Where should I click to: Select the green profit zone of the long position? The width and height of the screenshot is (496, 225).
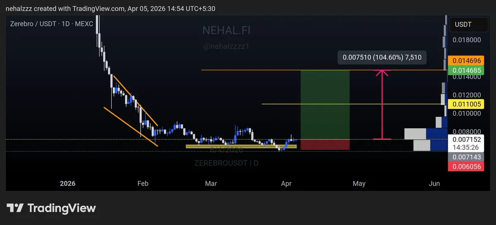coord(325,104)
